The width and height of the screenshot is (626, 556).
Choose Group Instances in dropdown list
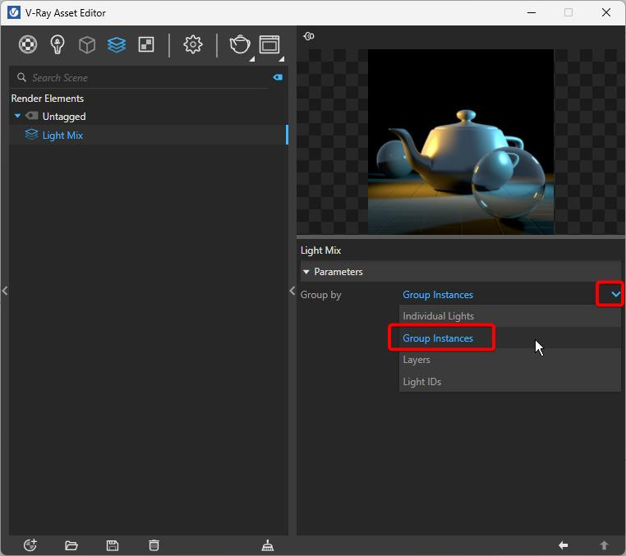510,338
